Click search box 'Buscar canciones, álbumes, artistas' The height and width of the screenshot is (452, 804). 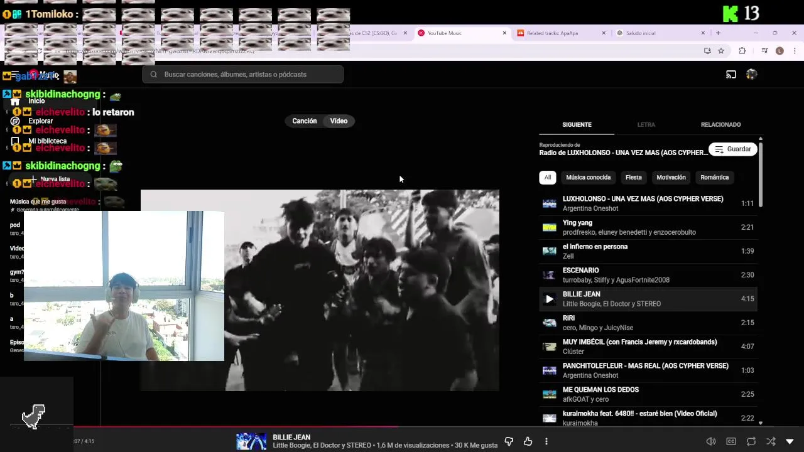click(x=243, y=74)
